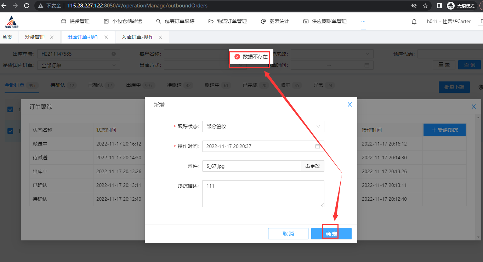
Task: Close the 新增 dialog with X icon
Action: point(350,104)
